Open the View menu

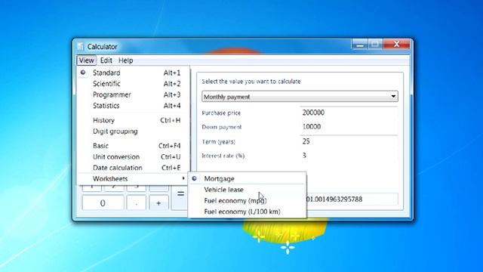point(86,60)
